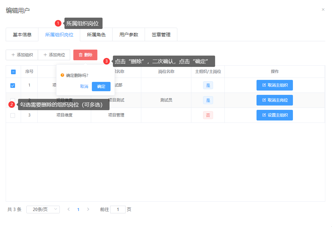Uncheck the row 1 checkbox
Image resolution: width=332 pixels, height=227 pixels.
[13, 86]
